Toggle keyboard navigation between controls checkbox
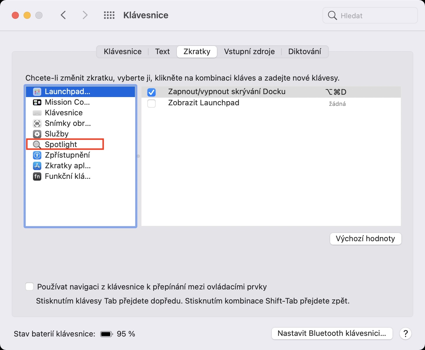 coord(29,287)
